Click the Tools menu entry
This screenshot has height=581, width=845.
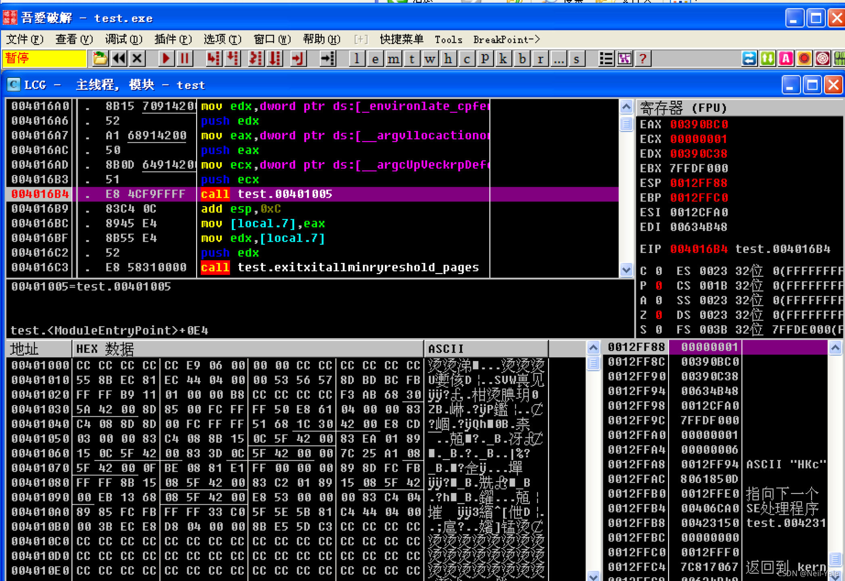[x=448, y=40]
